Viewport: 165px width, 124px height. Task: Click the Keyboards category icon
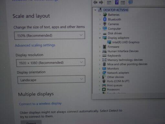[104, 55]
